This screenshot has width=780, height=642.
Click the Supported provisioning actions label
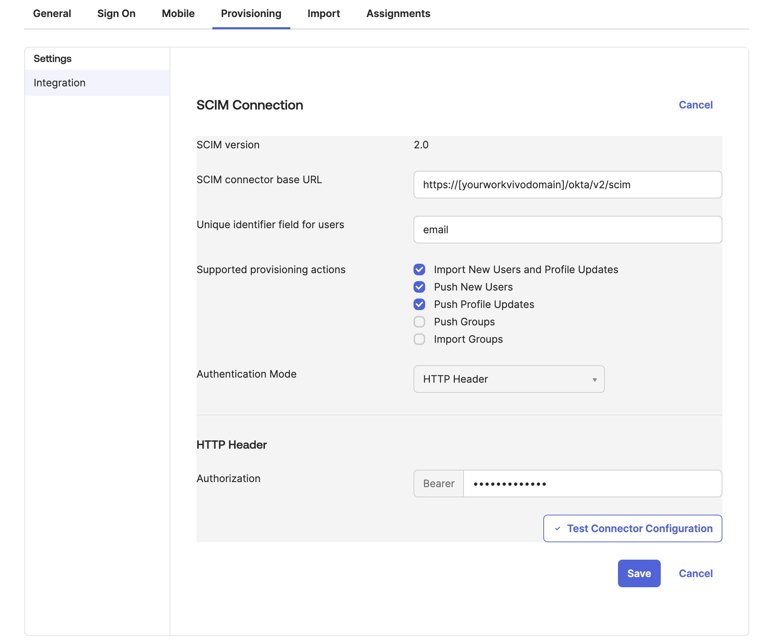tap(271, 269)
